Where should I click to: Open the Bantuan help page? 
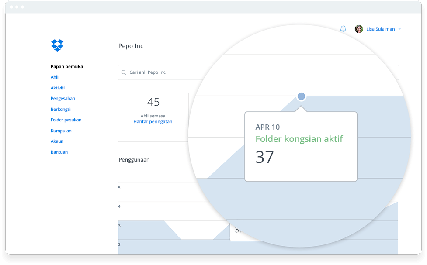[59, 152]
